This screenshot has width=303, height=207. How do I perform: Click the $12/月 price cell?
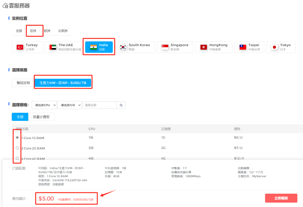click(x=239, y=158)
